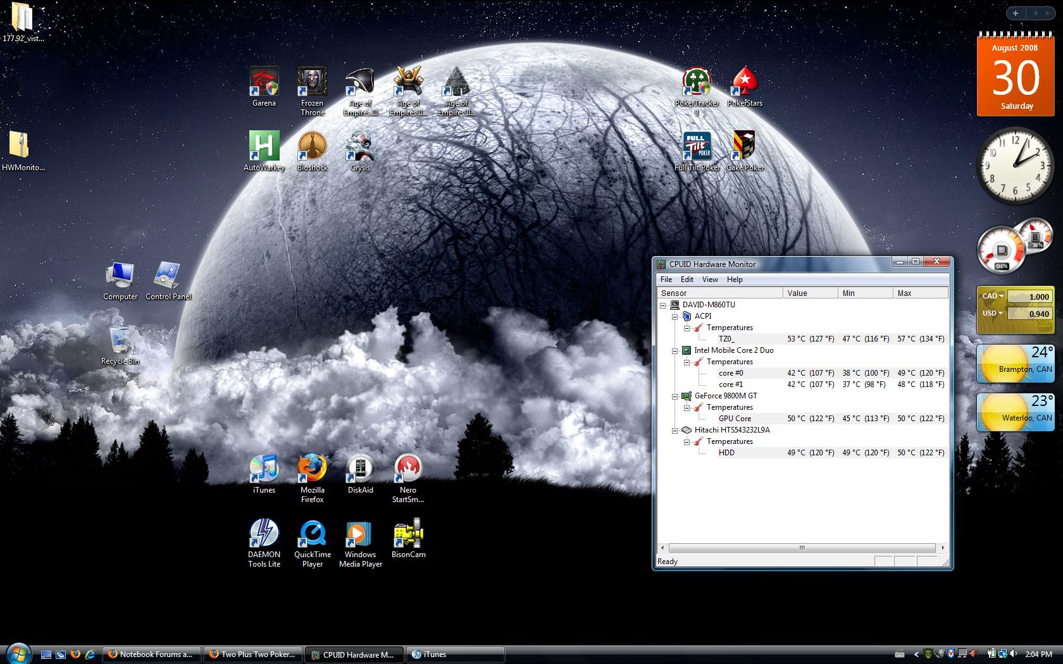The image size is (1063, 664).
Task: Select the Recycle Bin icon
Action: click(x=120, y=345)
